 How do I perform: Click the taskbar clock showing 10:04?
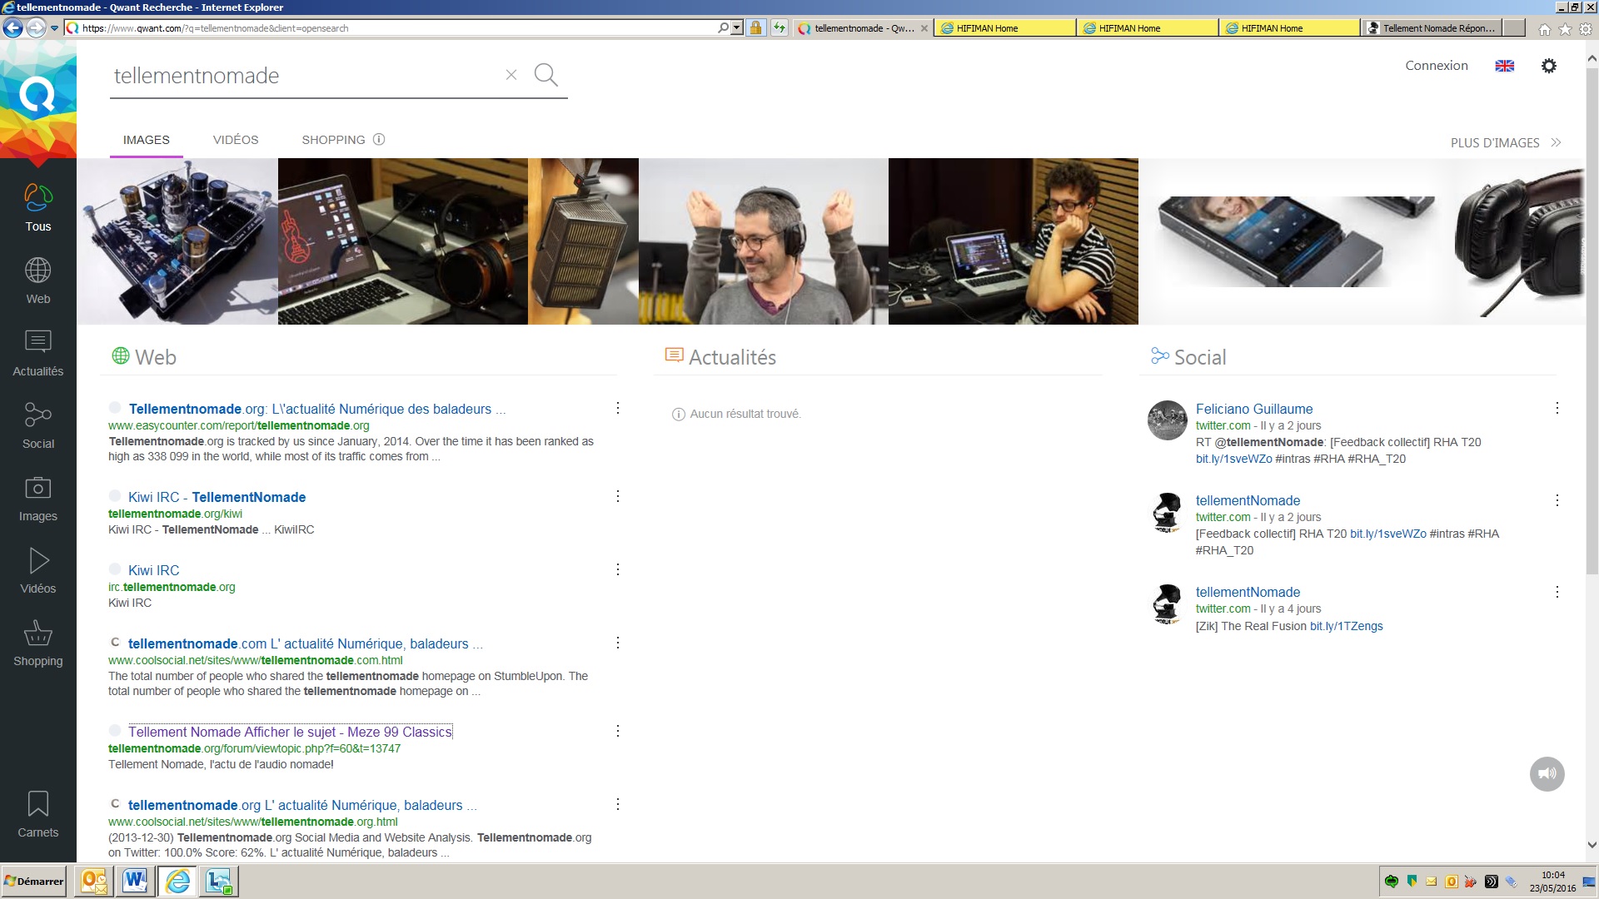(x=1552, y=875)
